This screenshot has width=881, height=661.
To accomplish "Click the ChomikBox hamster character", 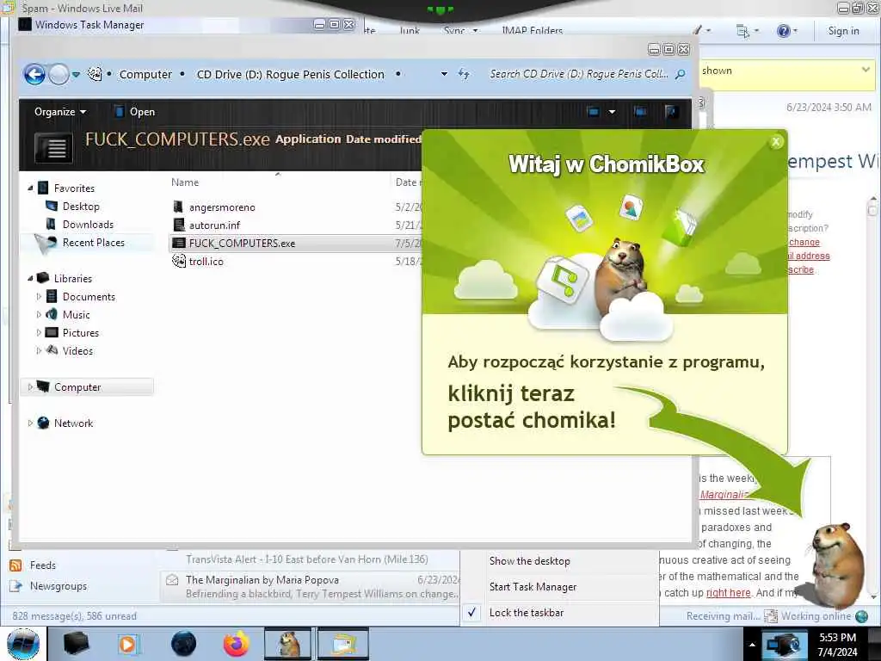I will tap(837, 565).
